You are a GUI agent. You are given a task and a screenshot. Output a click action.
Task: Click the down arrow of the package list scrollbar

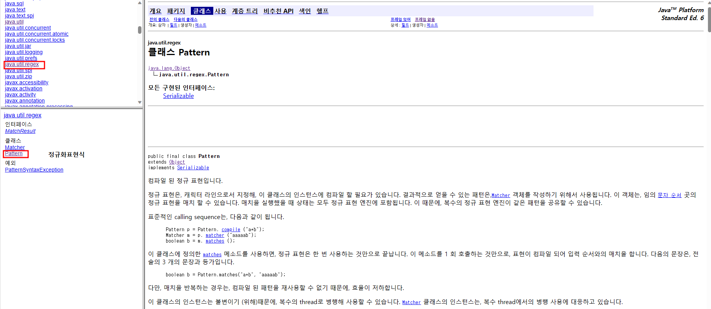point(140,102)
